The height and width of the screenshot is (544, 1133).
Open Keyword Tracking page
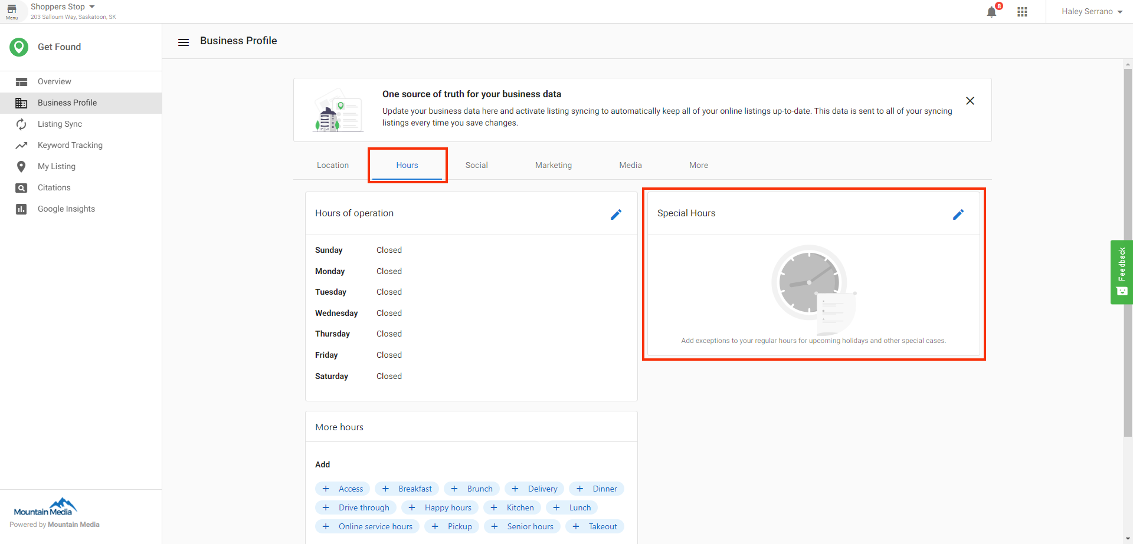click(x=70, y=145)
